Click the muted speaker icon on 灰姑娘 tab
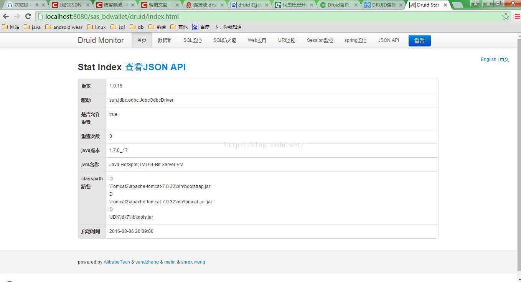The height and width of the screenshot is (282, 521). tap(37, 5)
